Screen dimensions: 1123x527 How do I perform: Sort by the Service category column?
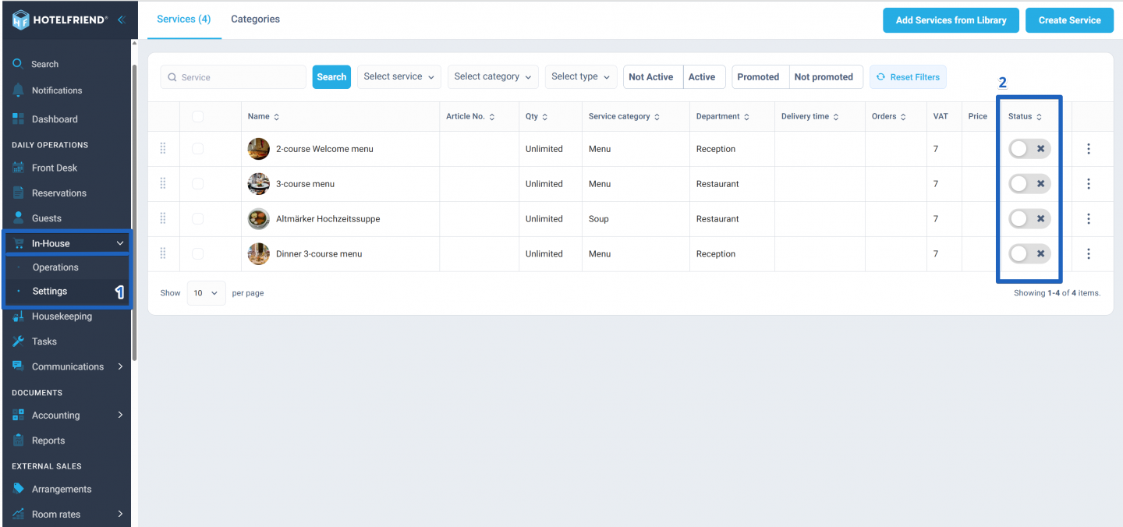point(657,117)
